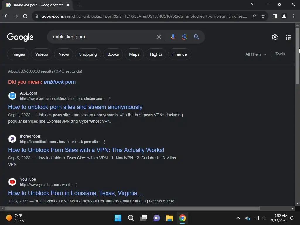Open the tab search chevron in the title bar
The width and height of the screenshot is (300, 225).
tap(253, 4)
